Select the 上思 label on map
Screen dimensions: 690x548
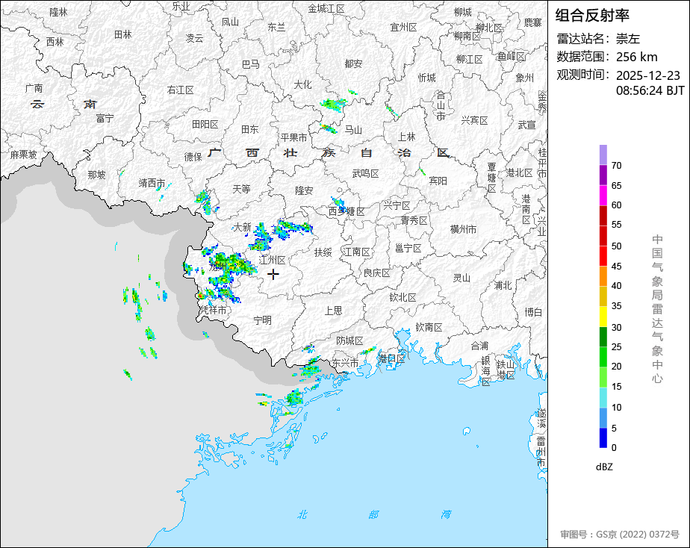pyautogui.click(x=333, y=310)
